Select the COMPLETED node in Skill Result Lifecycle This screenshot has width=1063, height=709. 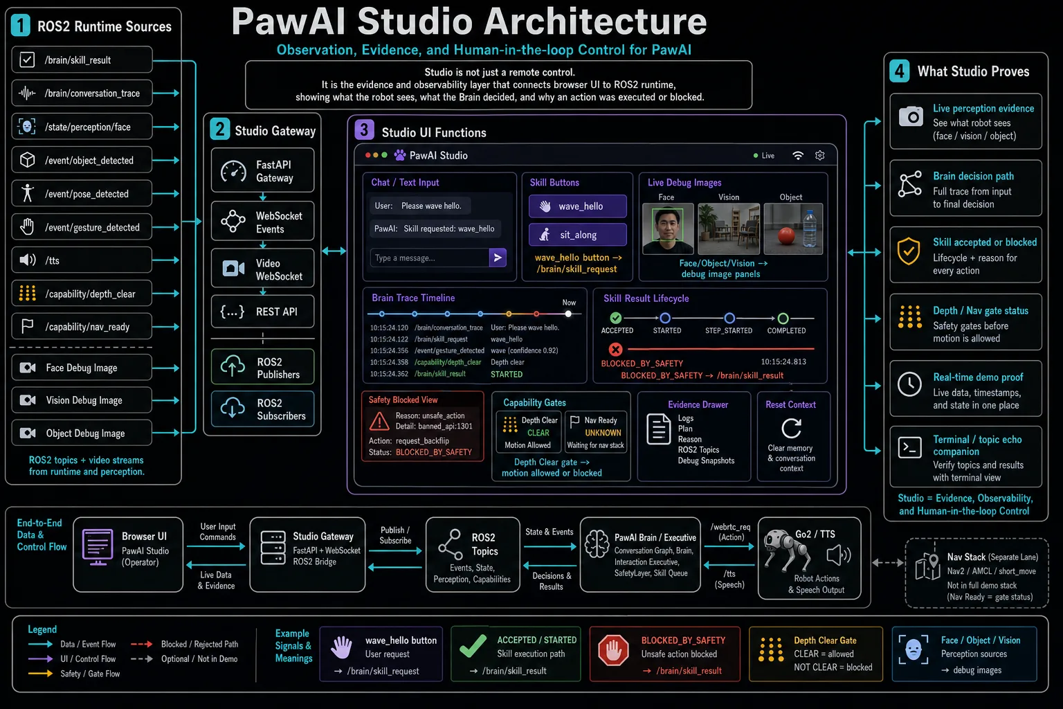[x=783, y=318]
